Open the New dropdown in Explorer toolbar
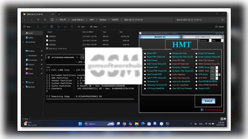This screenshot has width=248, height=139. point(28,27)
